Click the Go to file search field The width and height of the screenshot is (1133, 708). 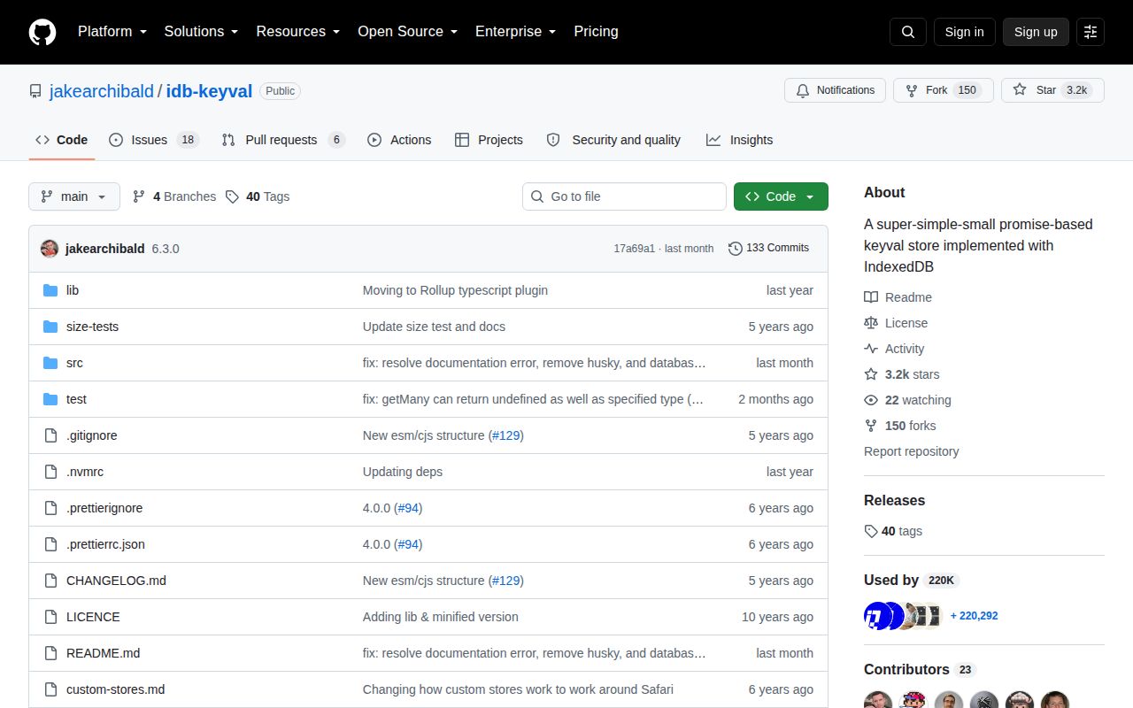pos(624,196)
